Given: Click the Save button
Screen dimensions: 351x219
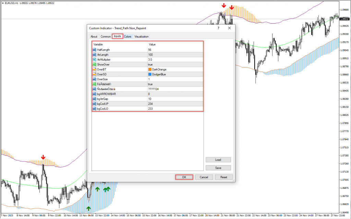Looking at the screenshot, I should click(218, 168).
